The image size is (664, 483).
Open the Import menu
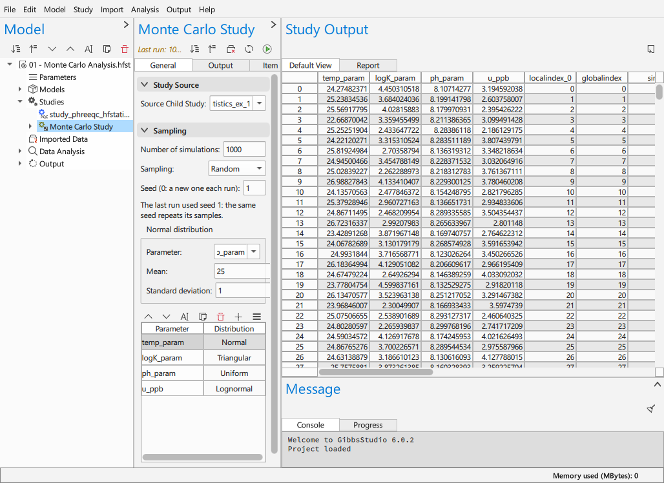tap(112, 9)
